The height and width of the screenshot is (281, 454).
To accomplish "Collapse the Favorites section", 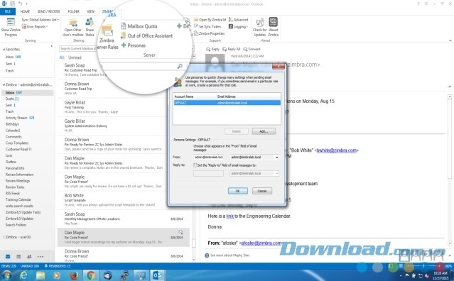I will click(x=4, y=50).
